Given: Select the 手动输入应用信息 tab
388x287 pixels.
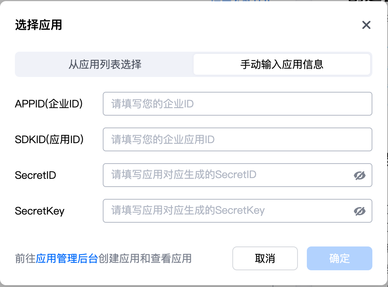Looking at the screenshot, I should coord(282,64).
